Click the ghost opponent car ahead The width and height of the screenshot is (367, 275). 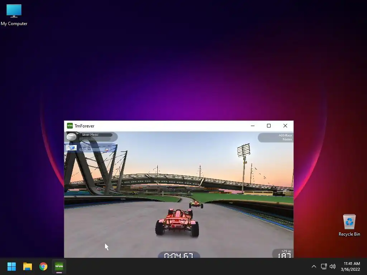(x=196, y=204)
